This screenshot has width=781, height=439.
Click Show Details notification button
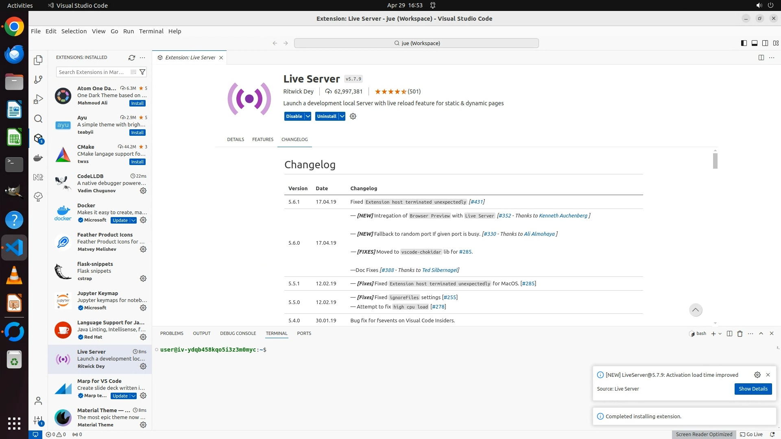(753, 389)
